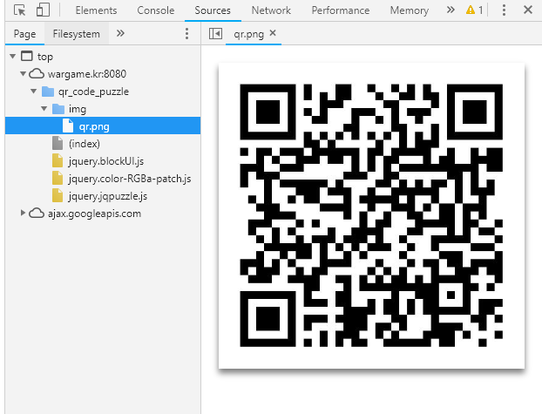Viewport: 542px width, 414px height.
Task: Click the wargame.kr:8080 cloud icon
Action: coord(37,73)
